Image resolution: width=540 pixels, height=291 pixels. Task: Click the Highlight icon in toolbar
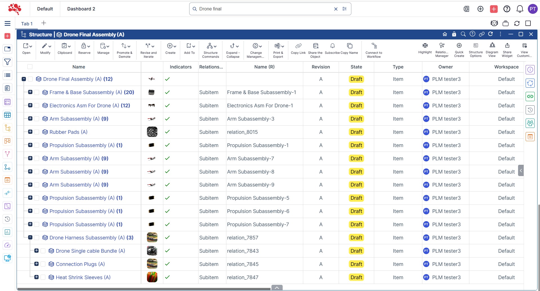(425, 46)
